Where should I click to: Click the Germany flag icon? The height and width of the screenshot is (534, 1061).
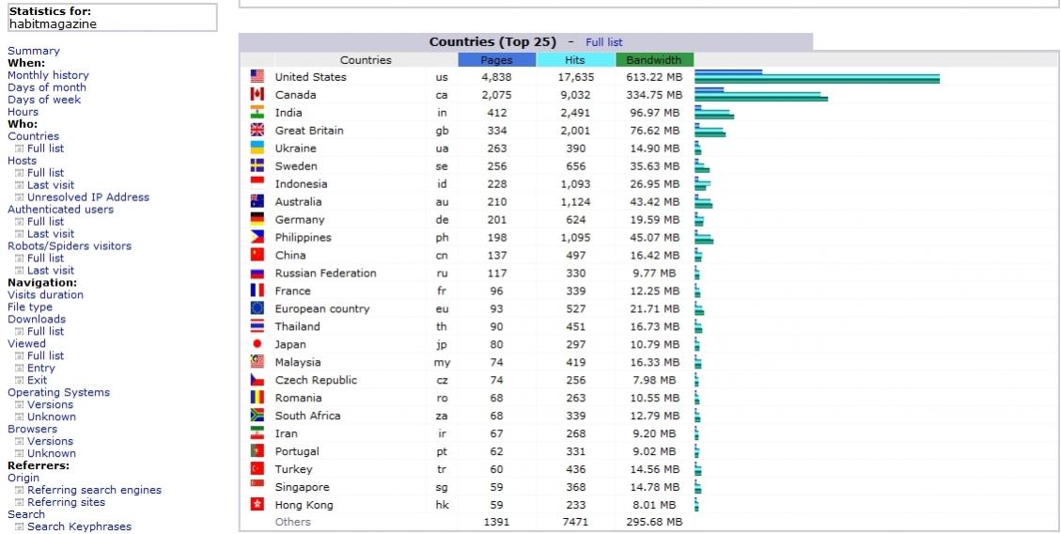click(x=257, y=219)
